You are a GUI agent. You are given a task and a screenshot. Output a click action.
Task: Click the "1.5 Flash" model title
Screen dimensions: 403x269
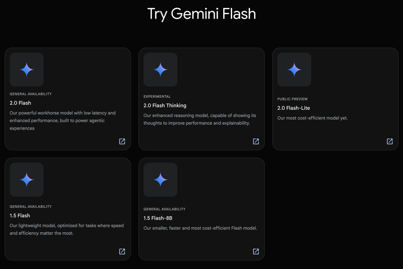pos(20,216)
